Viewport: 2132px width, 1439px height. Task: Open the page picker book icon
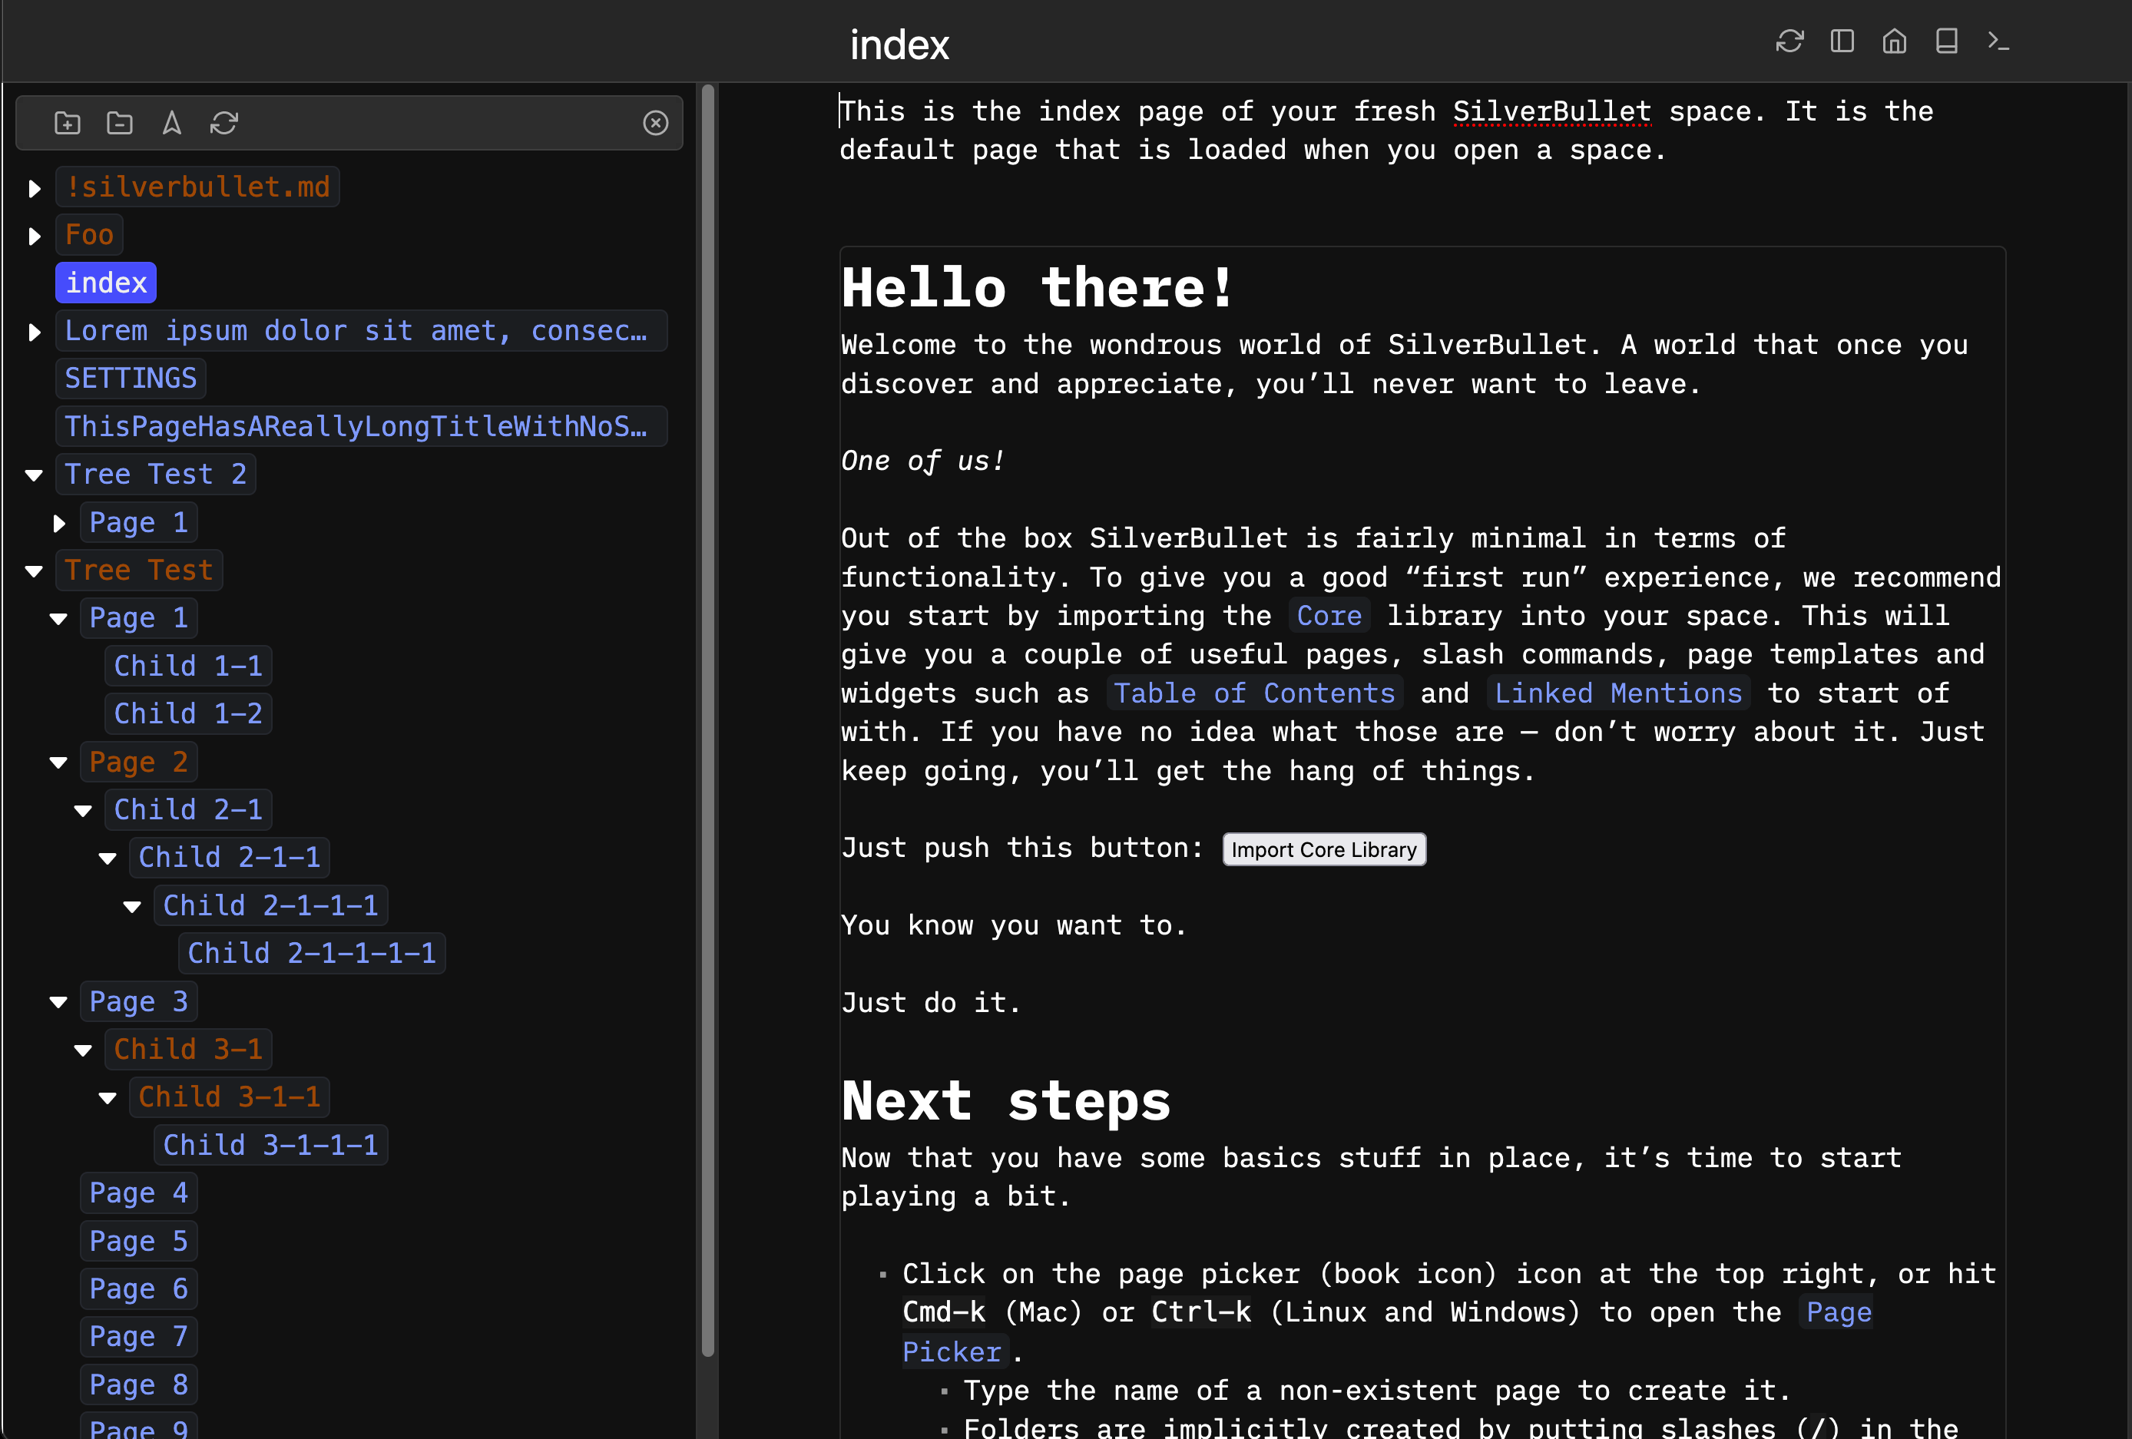[x=1946, y=41]
